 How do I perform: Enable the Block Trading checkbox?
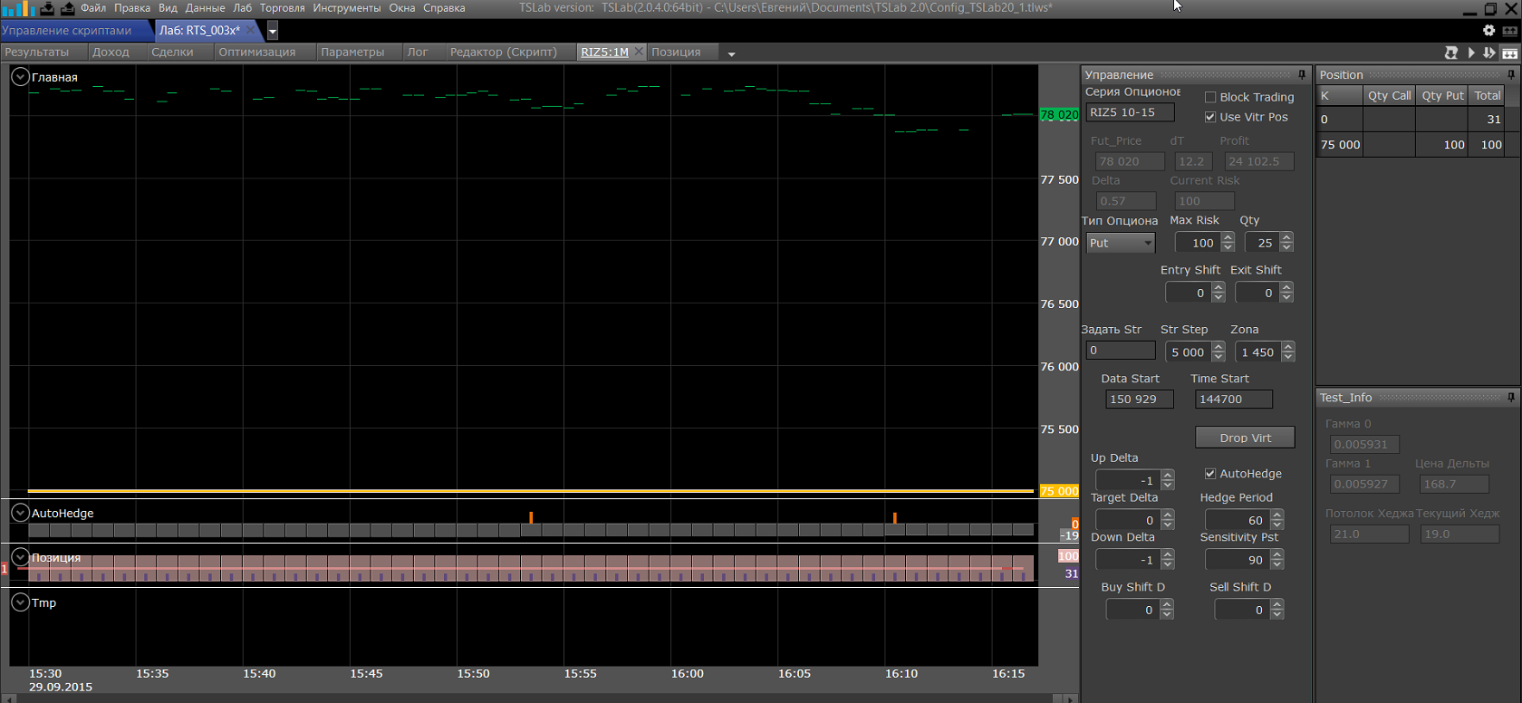click(1210, 97)
